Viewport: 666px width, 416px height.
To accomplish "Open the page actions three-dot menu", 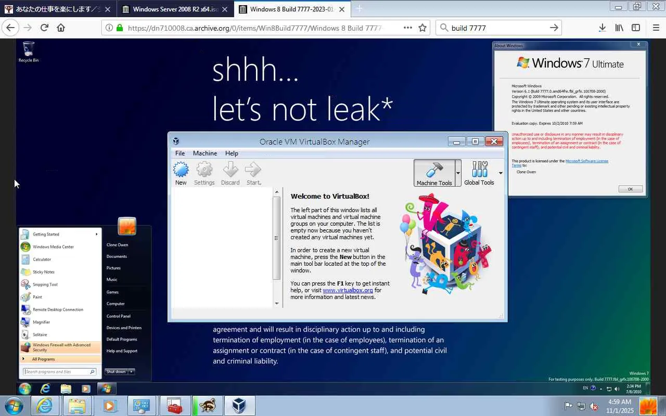I will click(x=408, y=28).
